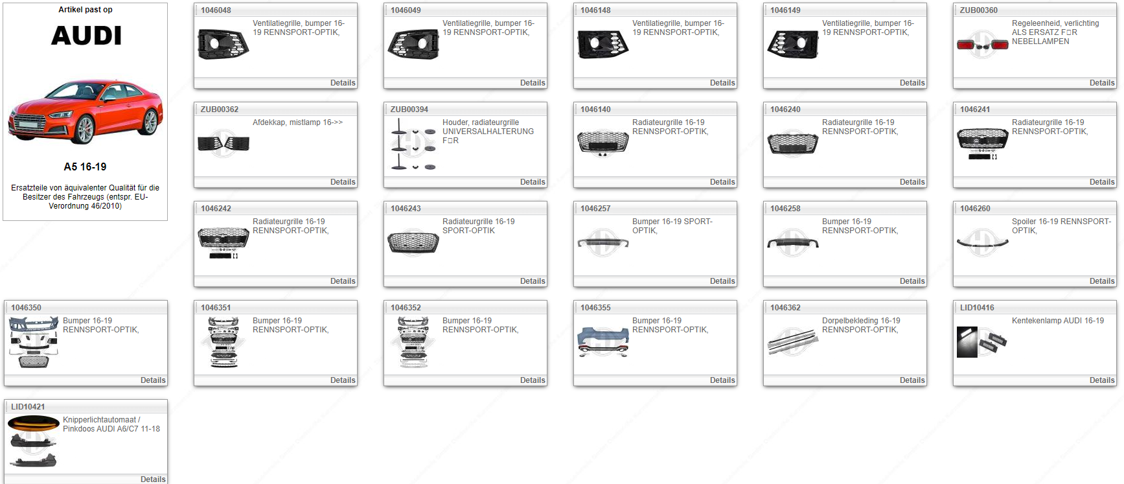The image size is (1124, 484).
Task: Open the 1046048 ventilation grille thumbnail
Action: pos(223,44)
